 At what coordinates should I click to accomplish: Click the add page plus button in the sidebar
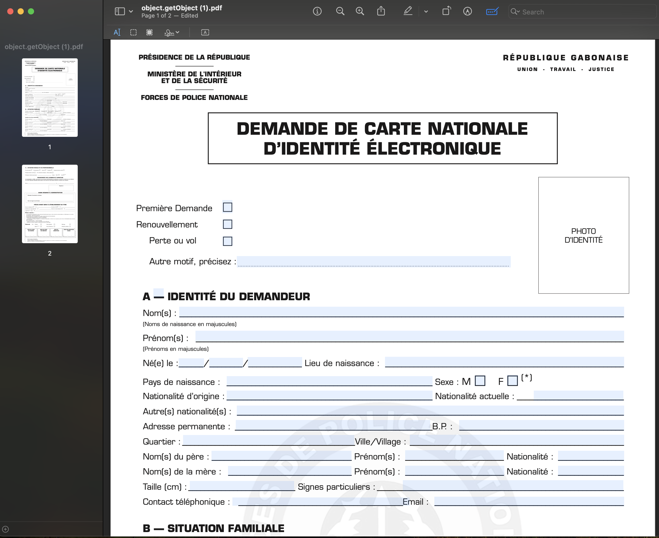(6, 529)
